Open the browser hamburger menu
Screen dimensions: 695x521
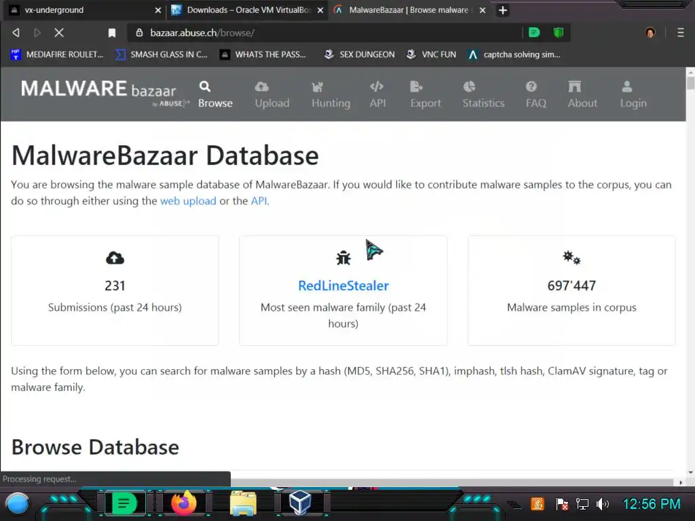pyautogui.click(x=680, y=33)
